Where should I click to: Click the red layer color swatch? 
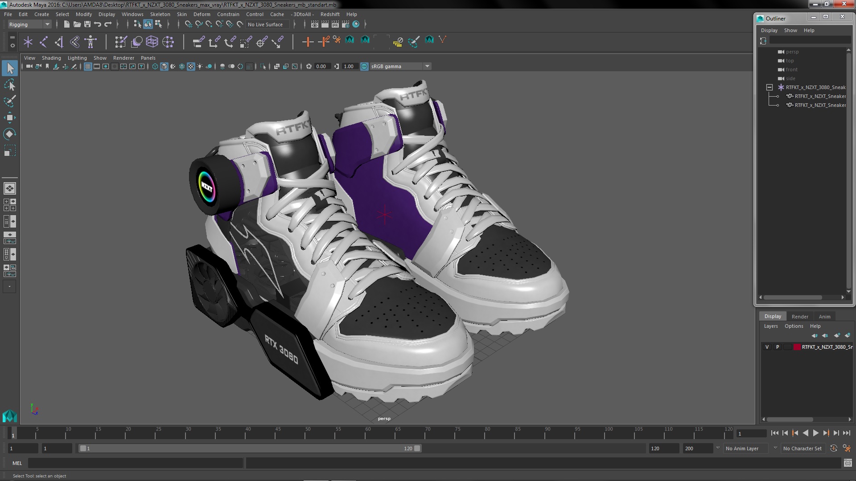pos(797,347)
